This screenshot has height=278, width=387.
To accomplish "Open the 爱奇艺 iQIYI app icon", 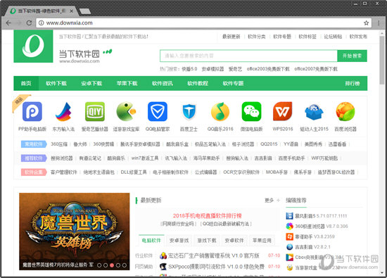I will coord(95,112).
